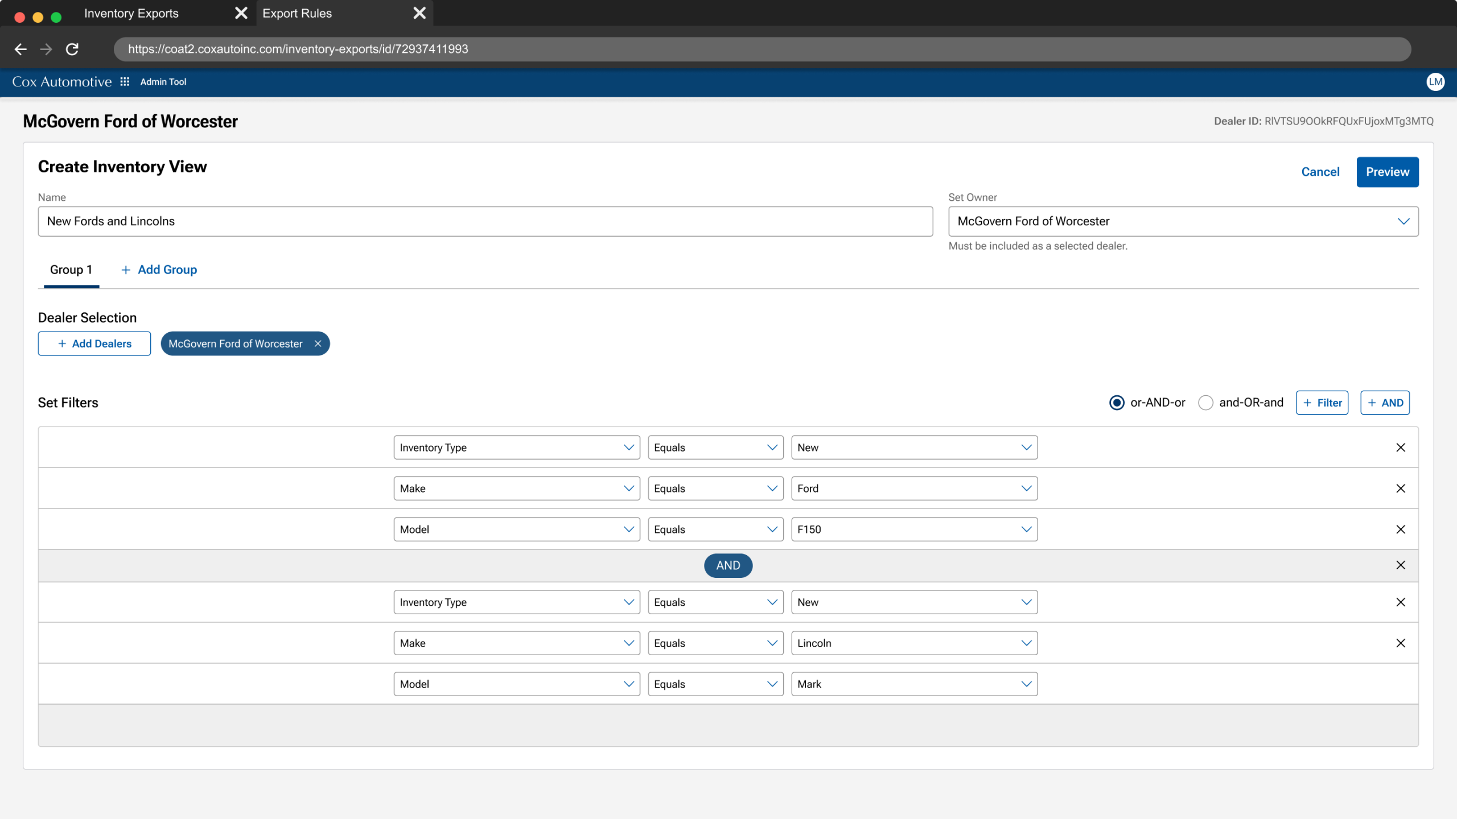The width and height of the screenshot is (1457, 819).
Task: Open the Equals operator dropdown in F150 row
Action: pyautogui.click(x=715, y=530)
